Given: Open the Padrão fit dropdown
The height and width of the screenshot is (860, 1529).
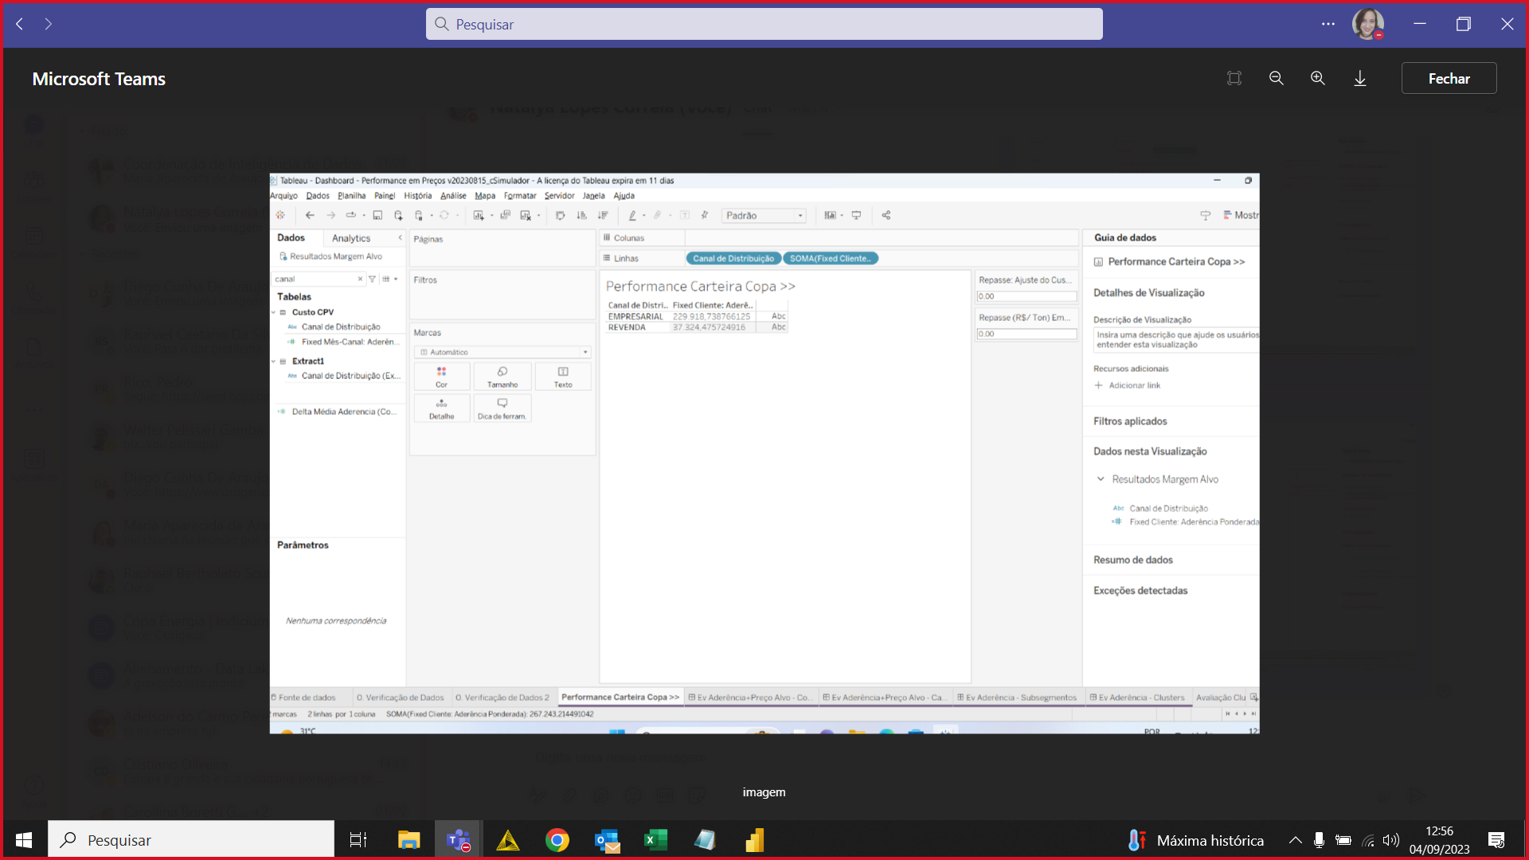Looking at the screenshot, I should pyautogui.click(x=764, y=216).
